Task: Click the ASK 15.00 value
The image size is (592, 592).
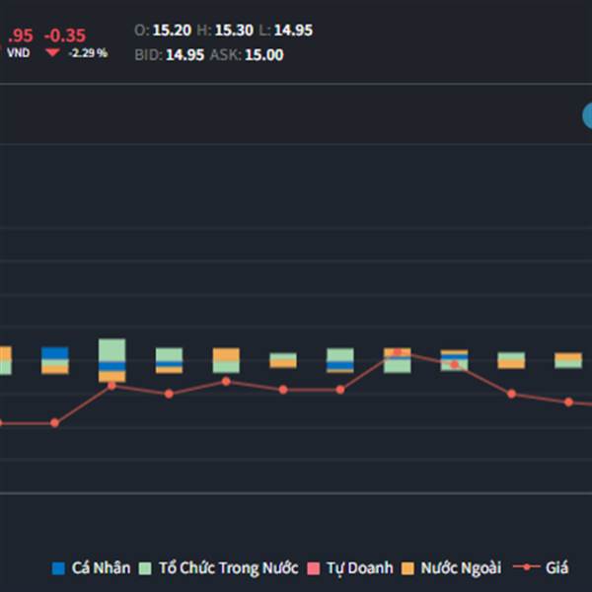Action: 264,55
